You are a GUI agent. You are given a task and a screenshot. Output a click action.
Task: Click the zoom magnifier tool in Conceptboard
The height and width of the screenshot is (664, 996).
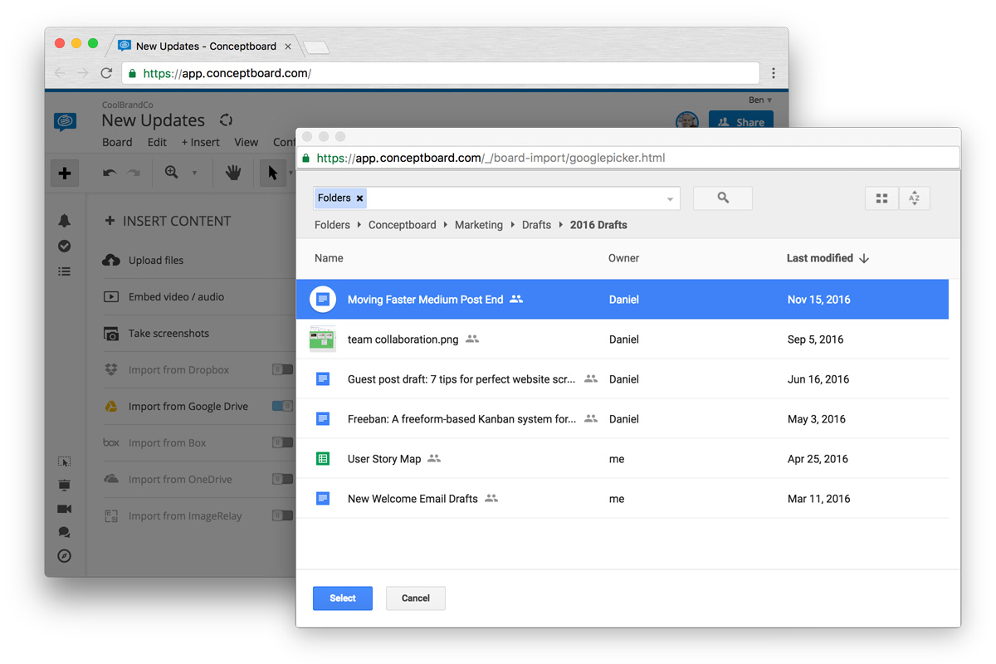coord(172,173)
